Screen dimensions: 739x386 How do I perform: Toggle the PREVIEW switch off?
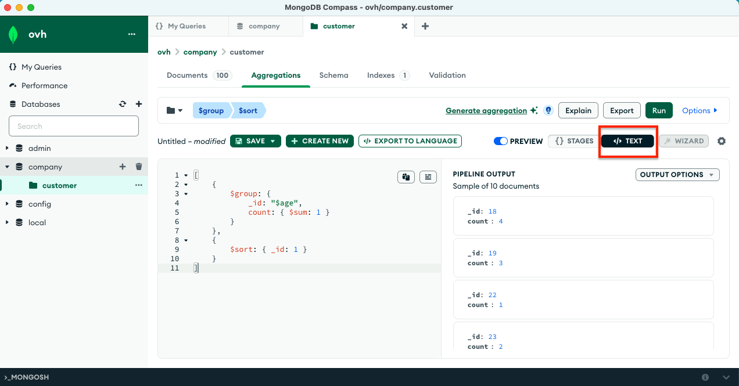[500, 141]
